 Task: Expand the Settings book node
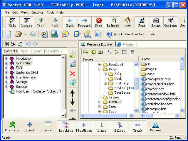tap(6, 82)
